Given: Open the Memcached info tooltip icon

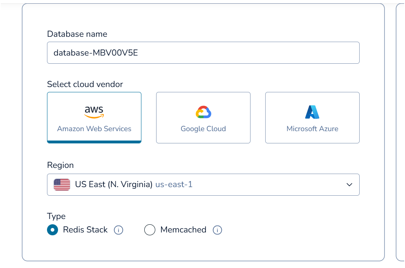Looking at the screenshot, I should [x=217, y=230].
